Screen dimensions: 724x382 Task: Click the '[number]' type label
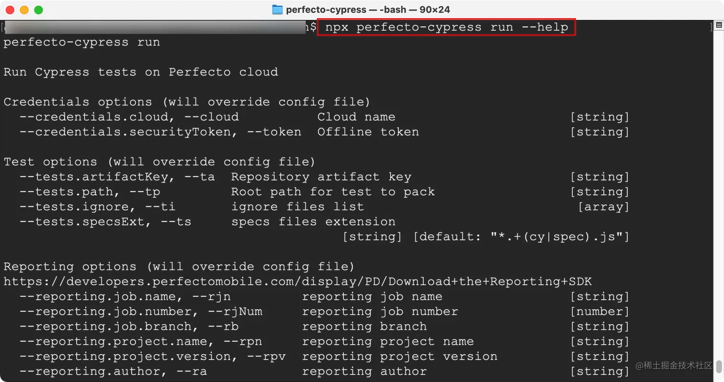pyautogui.click(x=600, y=311)
